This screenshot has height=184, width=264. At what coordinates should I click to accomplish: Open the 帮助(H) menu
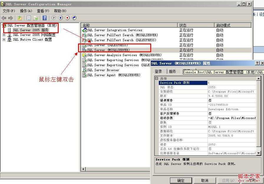point(60,11)
